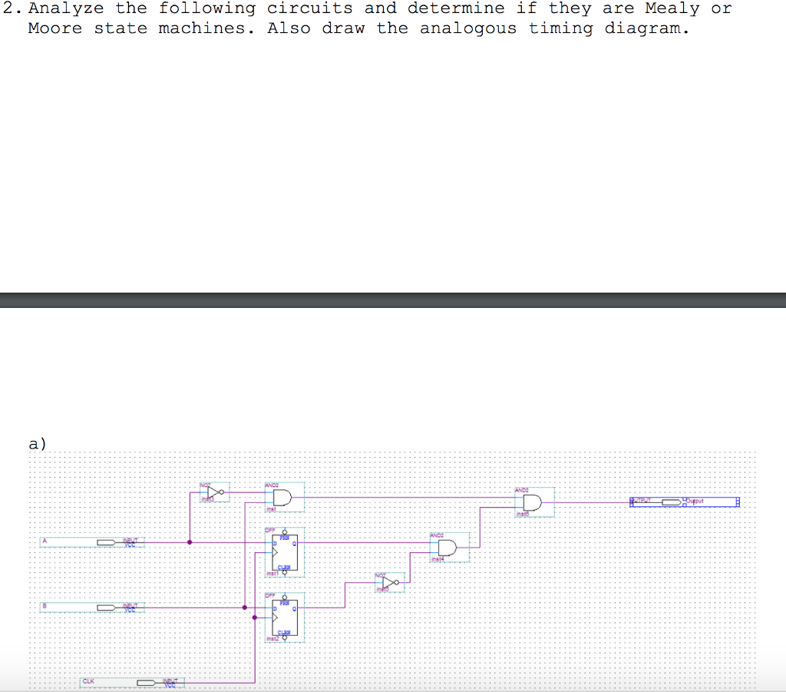Image resolution: width=786 pixels, height=692 pixels.
Task: Select the INPUT pin symbol for B
Action: tap(106, 608)
